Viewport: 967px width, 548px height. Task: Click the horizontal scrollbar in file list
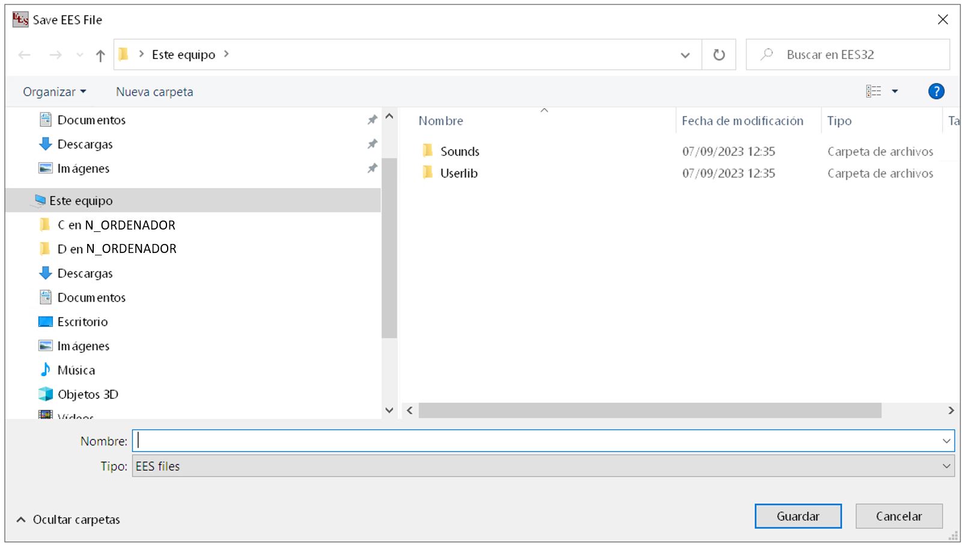point(649,410)
